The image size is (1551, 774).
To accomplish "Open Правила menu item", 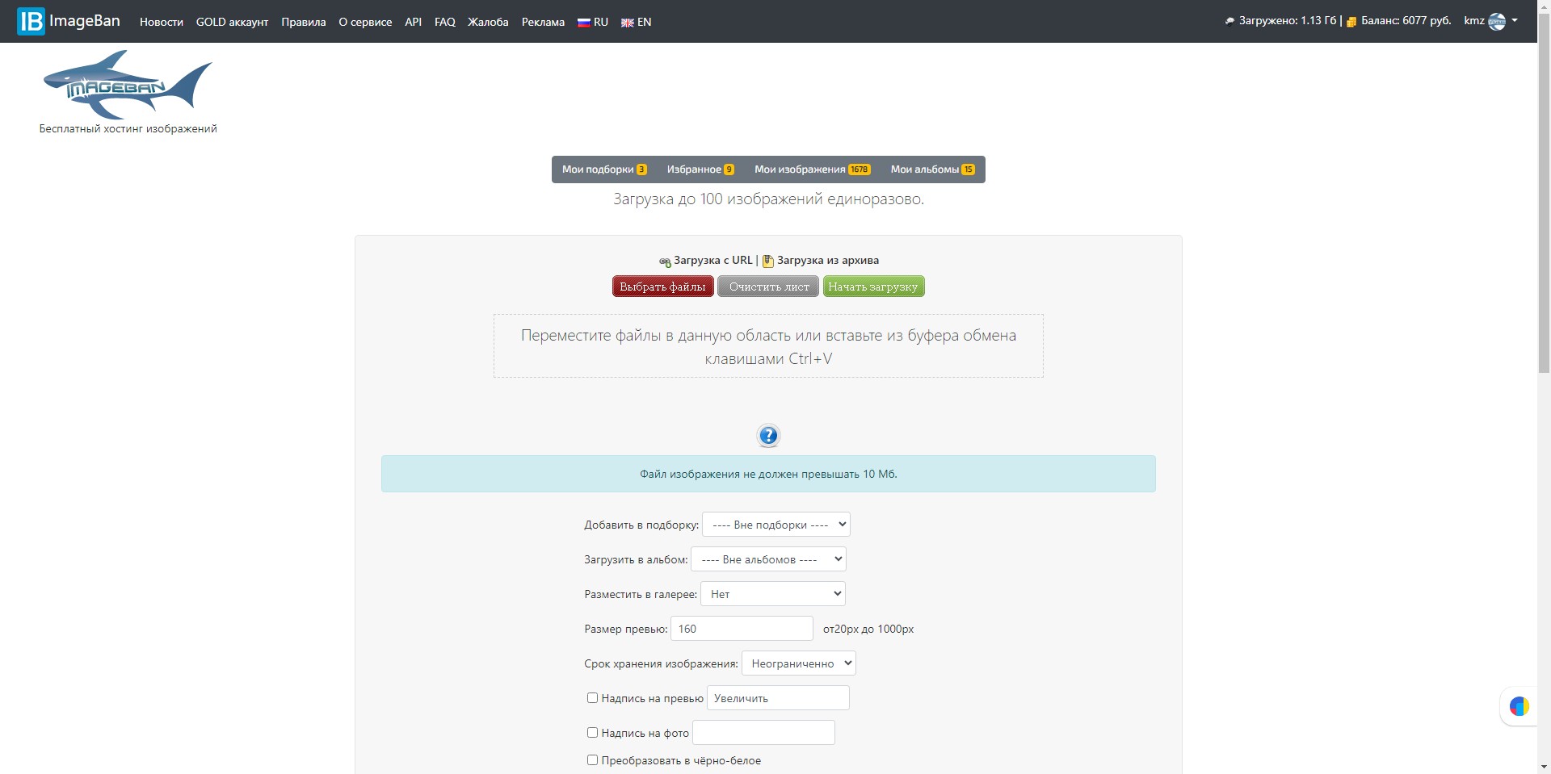I will coord(304,22).
